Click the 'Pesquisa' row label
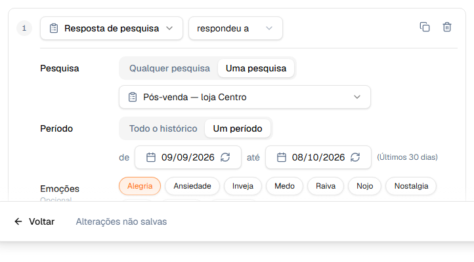The image size is (474, 262). [x=60, y=68]
